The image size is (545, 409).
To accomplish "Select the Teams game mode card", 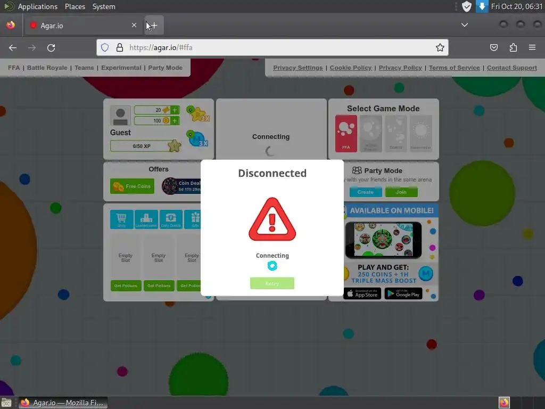I will (396, 134).
